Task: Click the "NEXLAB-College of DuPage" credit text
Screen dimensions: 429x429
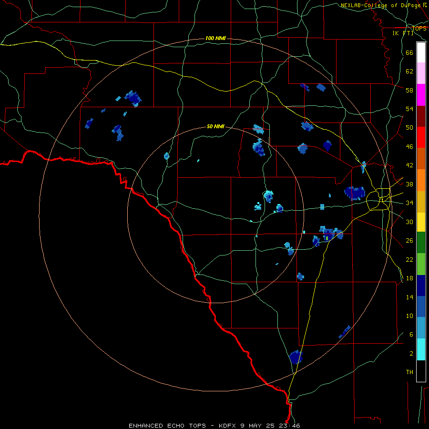Action: tap(380, 5)
